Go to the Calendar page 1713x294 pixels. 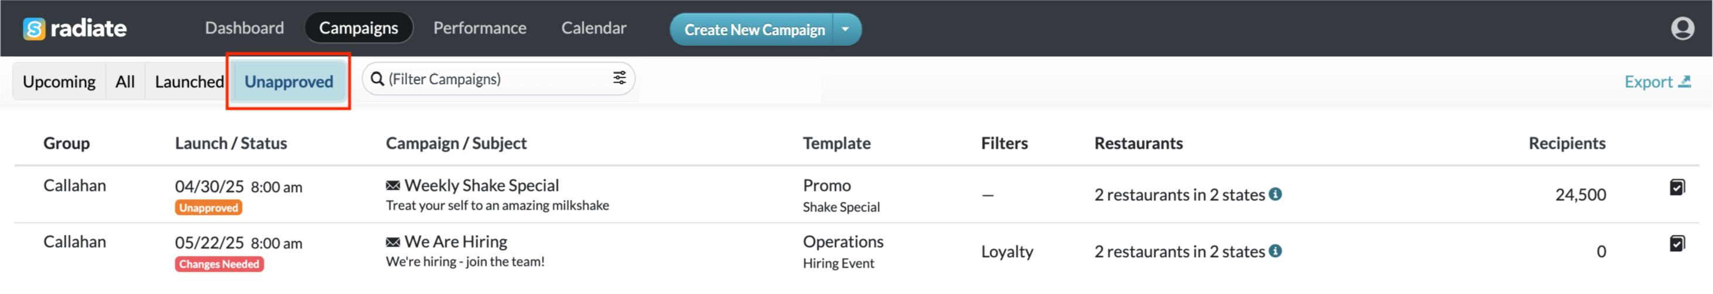593,28
